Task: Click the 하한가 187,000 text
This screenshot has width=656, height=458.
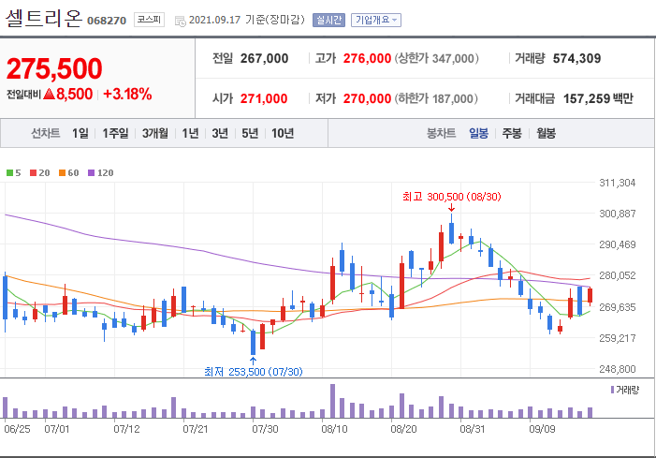Action: point(436,98)
